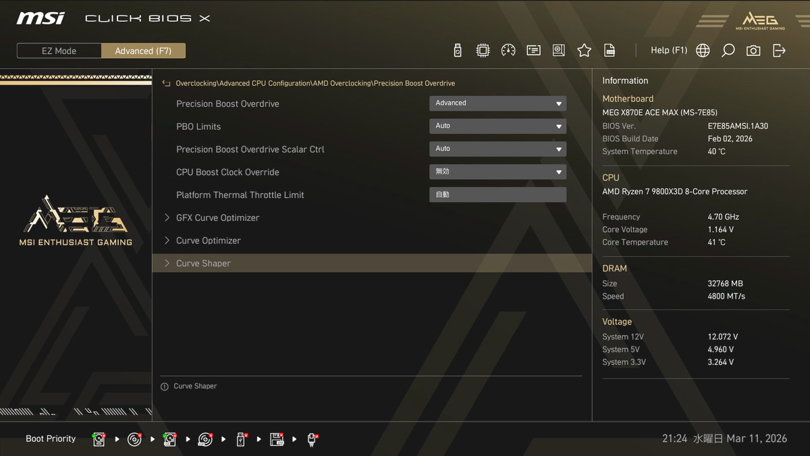Click the favorites star icon
This screenshot has height=456, width=810.
point(584,51)
